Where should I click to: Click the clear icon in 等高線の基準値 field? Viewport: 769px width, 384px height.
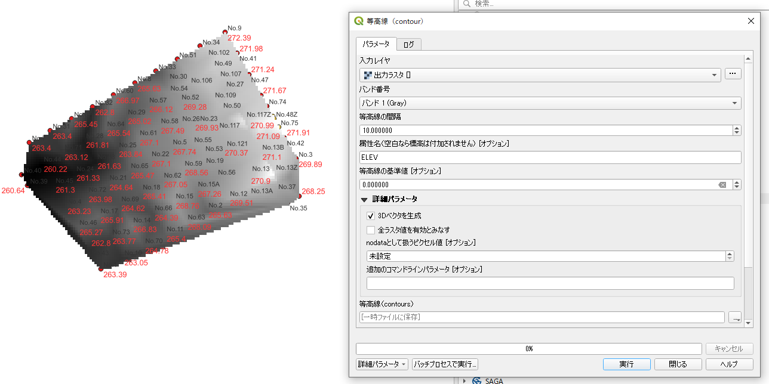[722, 185]
